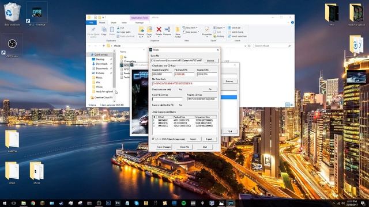This screenshot has width=369, height=207.
Task: Open the Copy to dropdown in ribbon
Action: [x=149, y=32]
